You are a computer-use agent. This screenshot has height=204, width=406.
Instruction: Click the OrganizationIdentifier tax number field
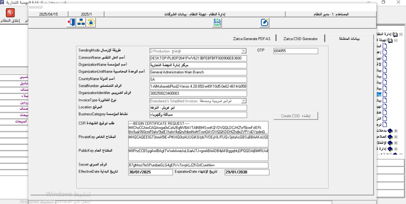coord(198,93)
